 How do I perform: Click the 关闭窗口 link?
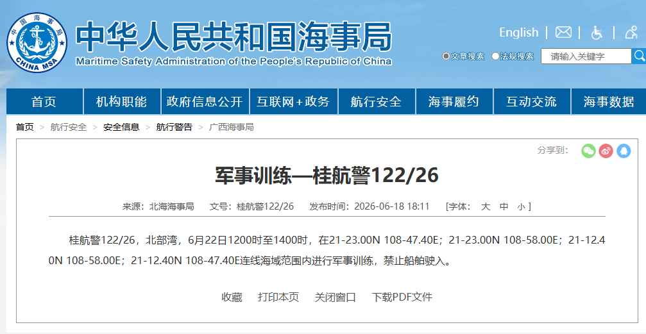[x=336, y=297]
